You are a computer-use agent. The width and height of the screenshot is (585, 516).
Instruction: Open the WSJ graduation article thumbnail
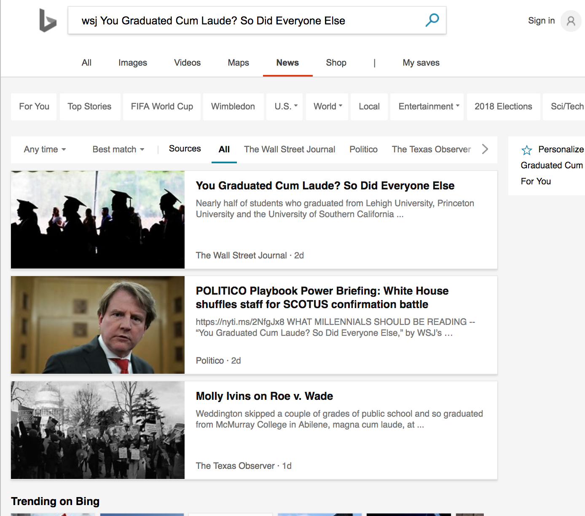pyautogui.click(x=97, y=219)
